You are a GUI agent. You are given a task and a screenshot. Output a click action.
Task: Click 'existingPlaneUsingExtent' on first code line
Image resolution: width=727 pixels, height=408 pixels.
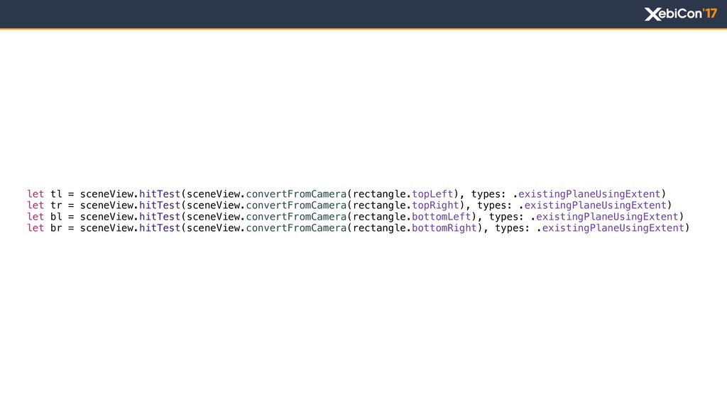[x=589, y=194]
